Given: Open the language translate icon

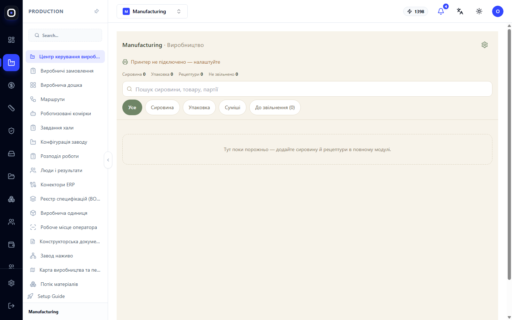Looking at the screenshot, I should coord(460,11).
